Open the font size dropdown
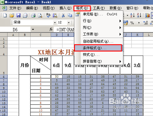This screenshot has height=116, width=153. click(69, 23)
